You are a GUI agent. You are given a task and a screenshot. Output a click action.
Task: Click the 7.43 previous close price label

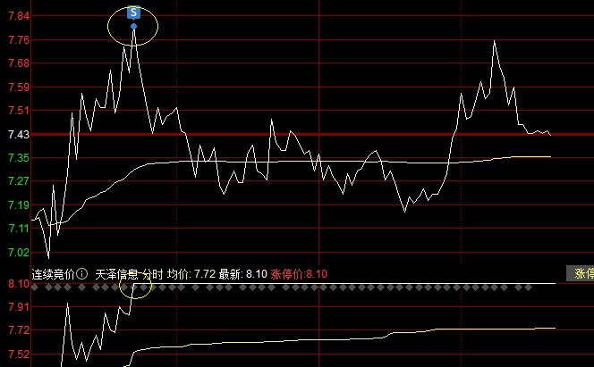point(19,135)
